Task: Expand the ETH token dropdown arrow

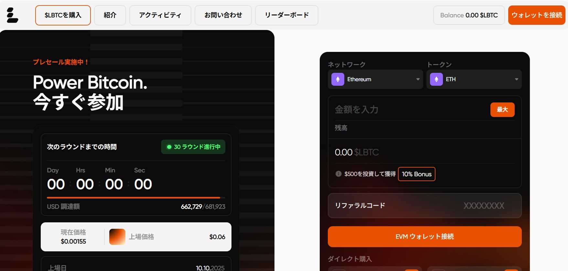Action: pyautogui.click(x=516, y=79)
